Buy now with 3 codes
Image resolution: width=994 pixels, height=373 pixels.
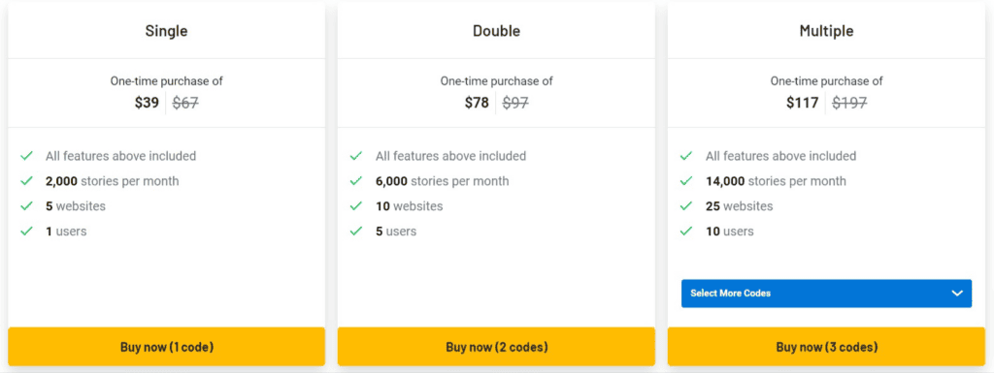[x=827, y=347]
